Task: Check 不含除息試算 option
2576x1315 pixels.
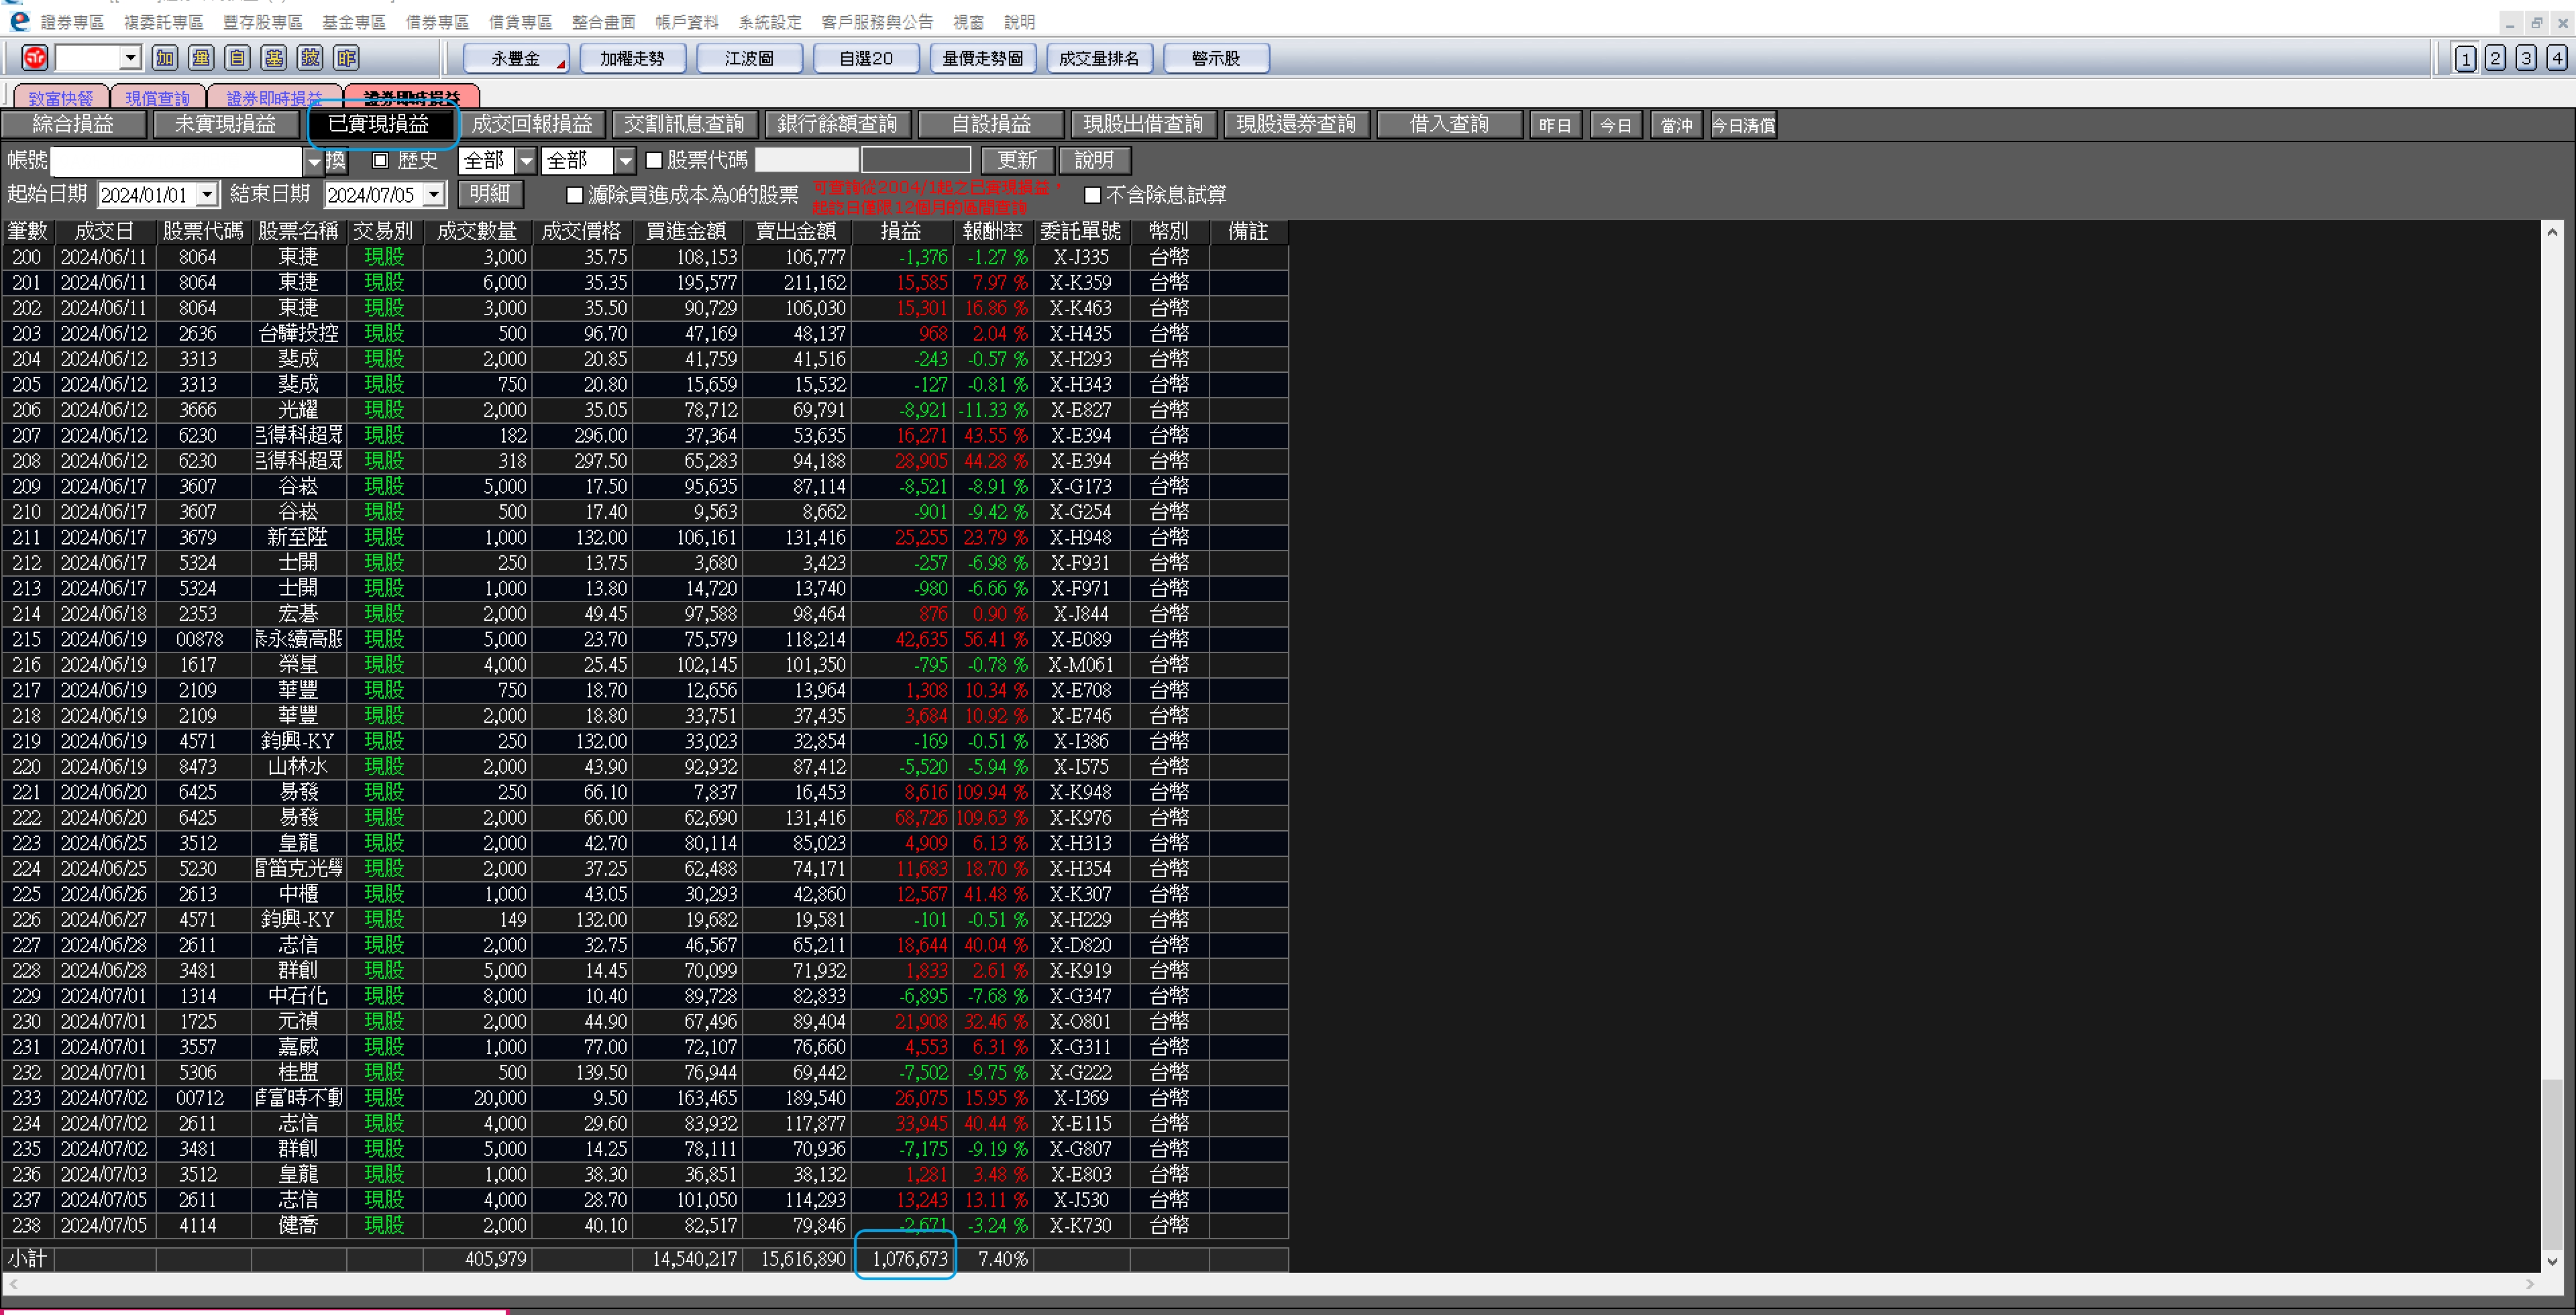Action: click(1092, 195)
